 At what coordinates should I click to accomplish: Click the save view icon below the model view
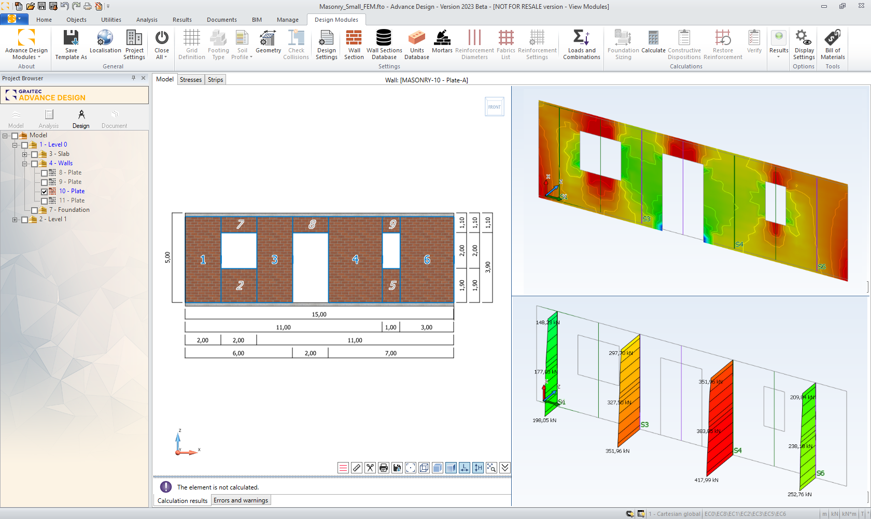(397, 468)
